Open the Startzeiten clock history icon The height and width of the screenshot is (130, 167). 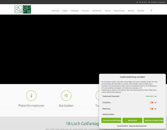coord(66,96)
